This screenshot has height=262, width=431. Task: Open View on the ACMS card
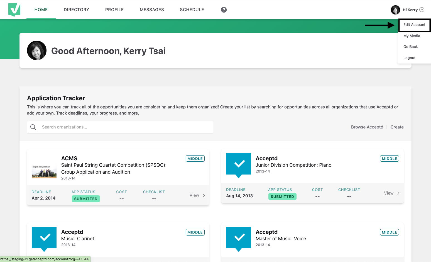click(194, 195)
